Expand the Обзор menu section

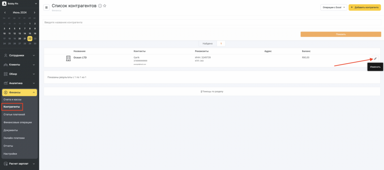[20, 74]
